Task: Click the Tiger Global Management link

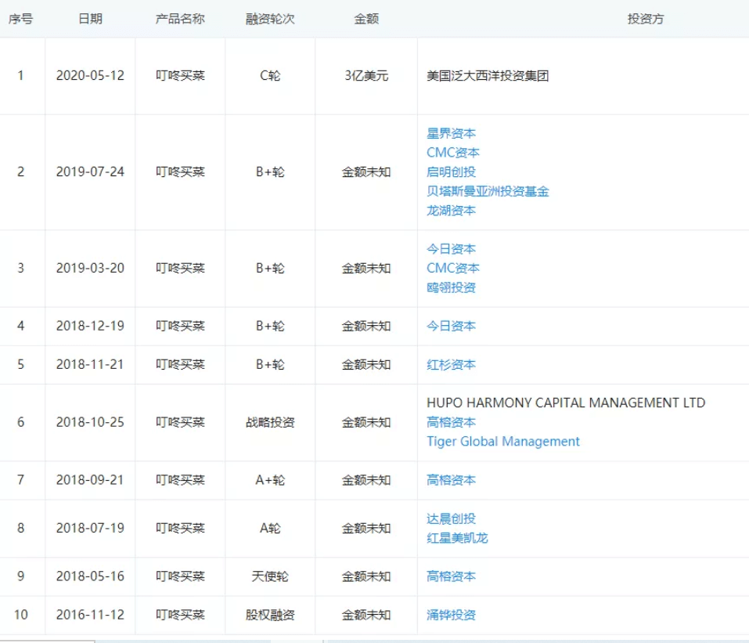Action: coord(503,442)
